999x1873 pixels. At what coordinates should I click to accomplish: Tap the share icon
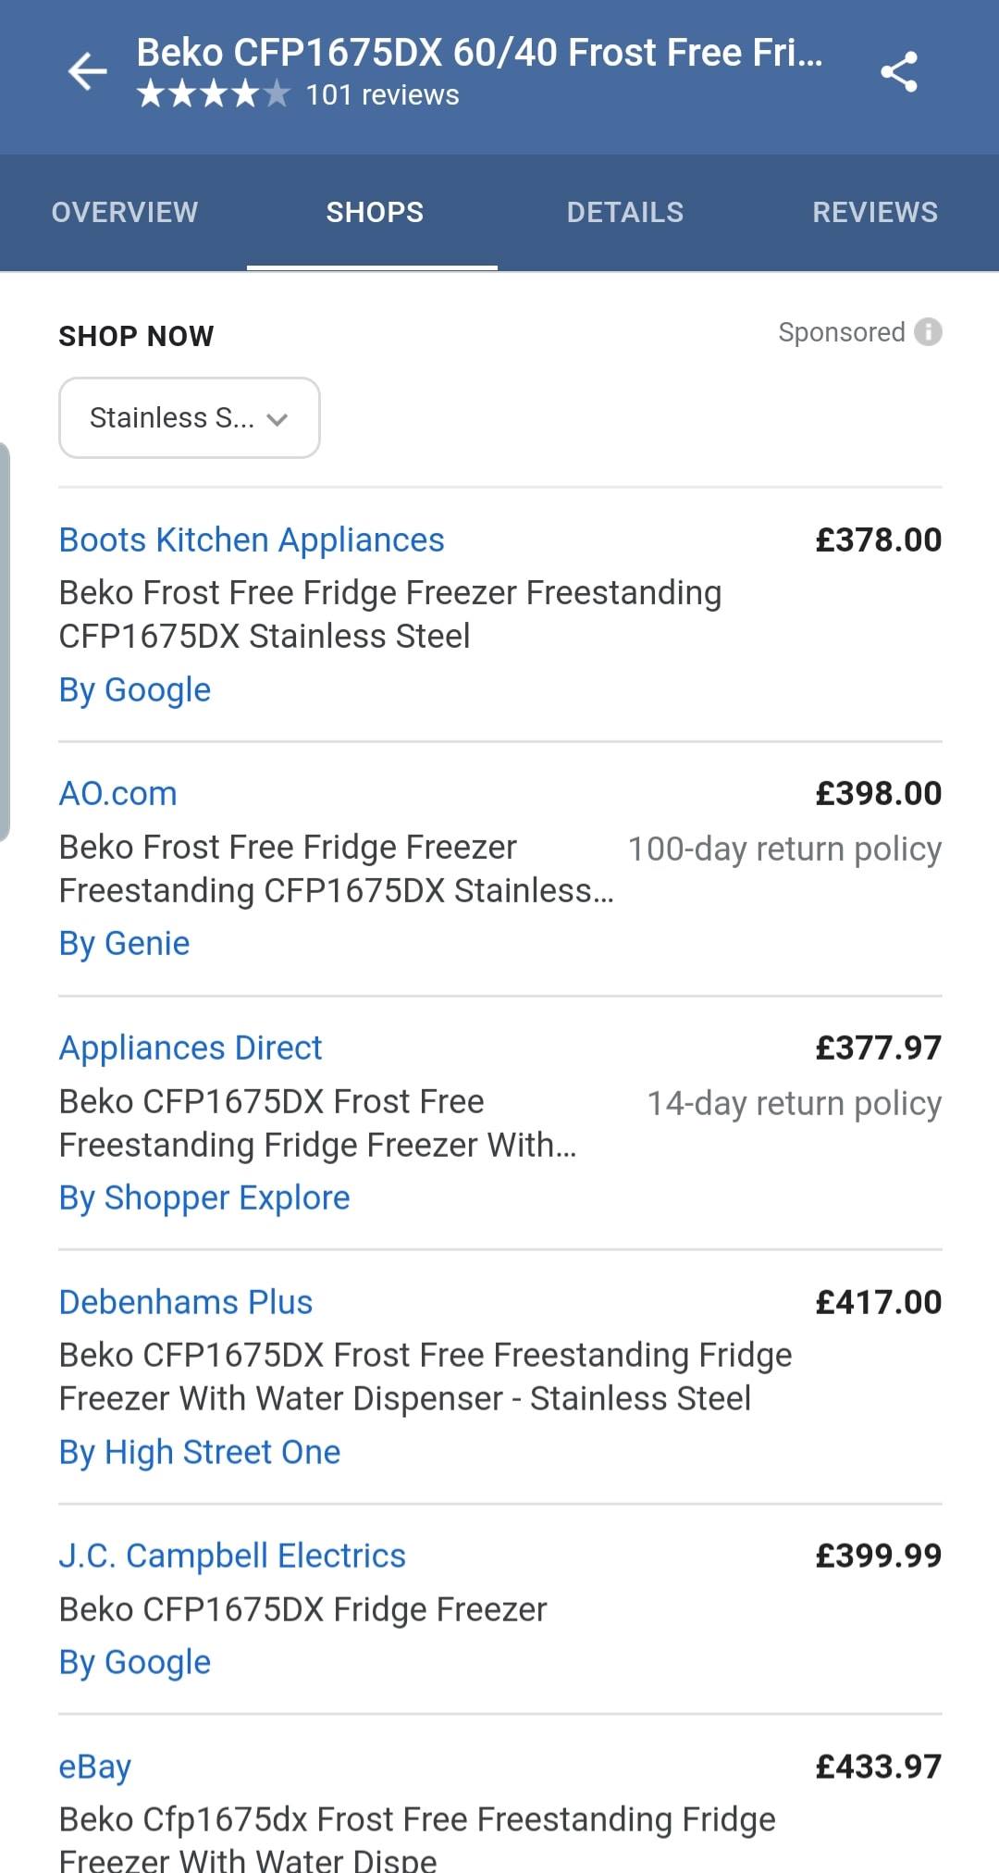coord(898,71)
